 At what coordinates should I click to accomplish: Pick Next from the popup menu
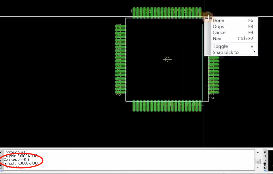[218, 39]
